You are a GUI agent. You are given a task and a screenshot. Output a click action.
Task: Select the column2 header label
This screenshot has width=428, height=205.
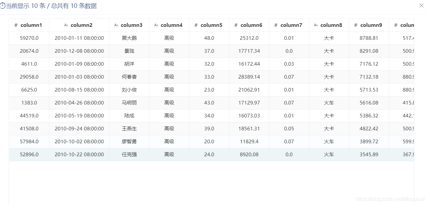(82, 25)
